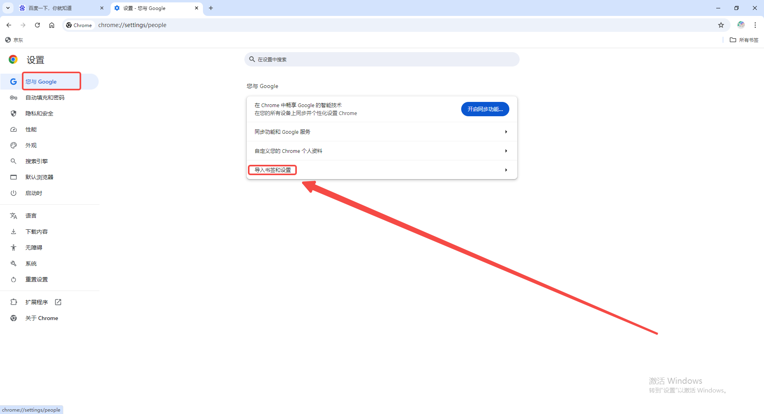The width and height of the screenshot is (764, 414).
Task: Click the reset settings circular icon
Action: point(14,279)
